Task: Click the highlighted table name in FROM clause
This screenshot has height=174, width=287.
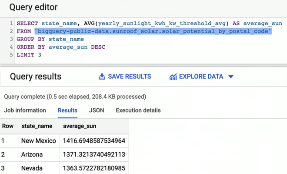Action: click(x=153, y=31)
